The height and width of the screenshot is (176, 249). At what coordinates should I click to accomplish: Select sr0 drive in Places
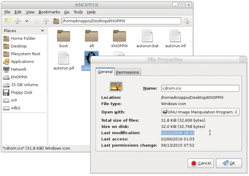tap(10, 100)
